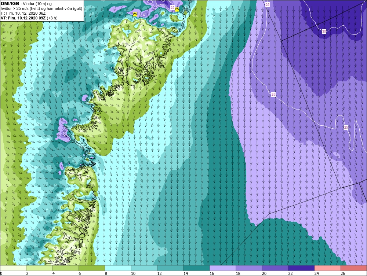Screen dimensions: 367x276
Task: Click the '22' value on the wind scale
Action: [290, 273]
